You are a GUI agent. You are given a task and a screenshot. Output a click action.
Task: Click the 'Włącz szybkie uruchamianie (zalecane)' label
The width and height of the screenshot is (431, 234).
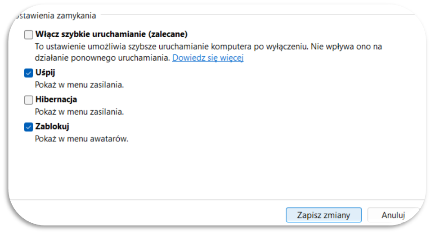tap(111, 34)
